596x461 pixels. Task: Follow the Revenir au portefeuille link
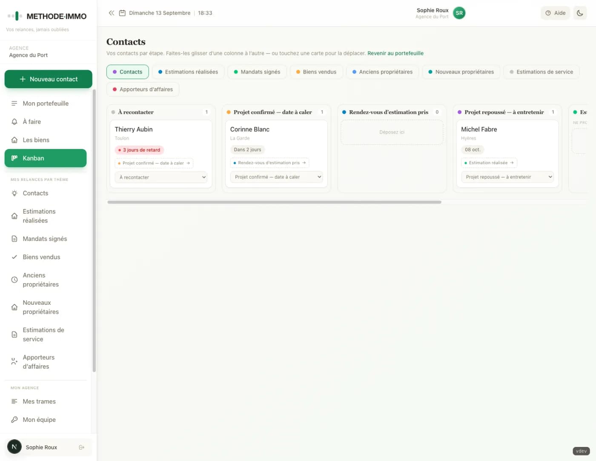click(395, 53)
